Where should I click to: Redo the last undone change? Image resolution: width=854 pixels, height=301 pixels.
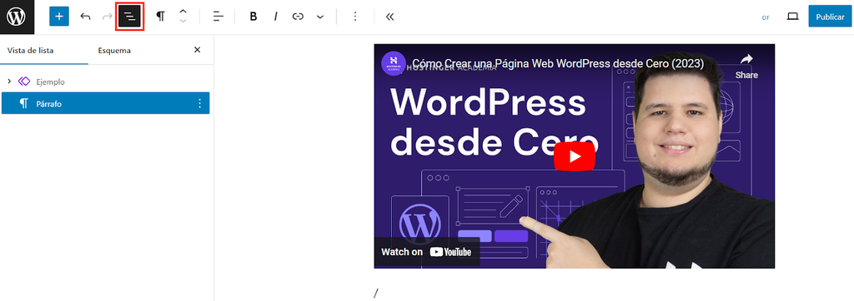[x=108, y=17]
